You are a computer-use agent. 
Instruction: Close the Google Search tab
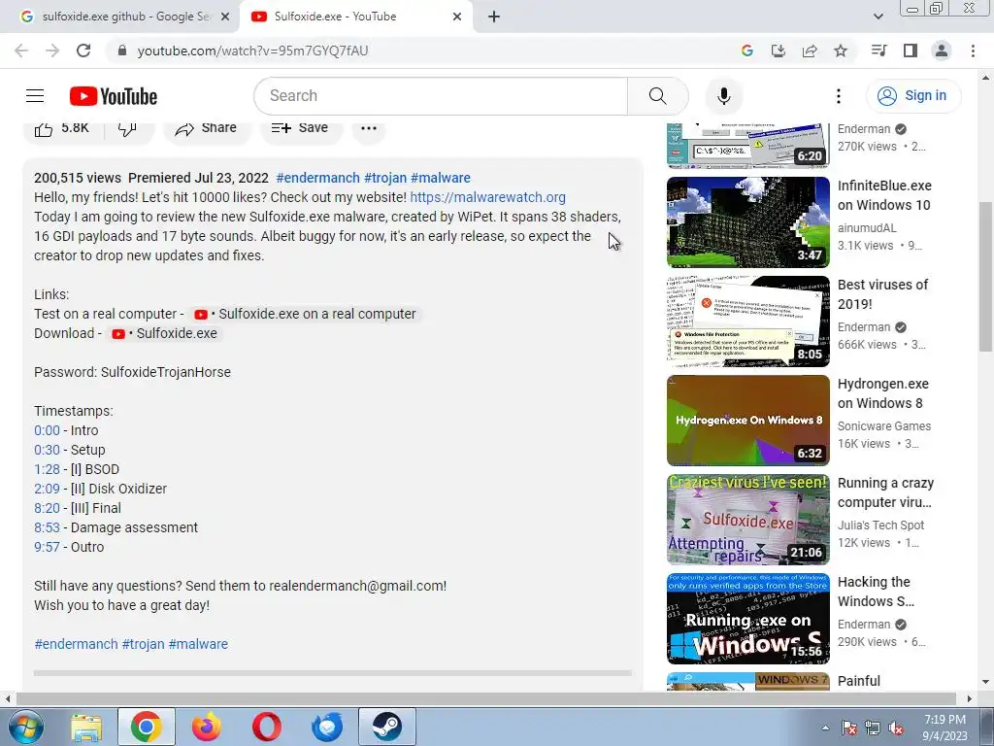pyautogui.click(x=224, y=17)
